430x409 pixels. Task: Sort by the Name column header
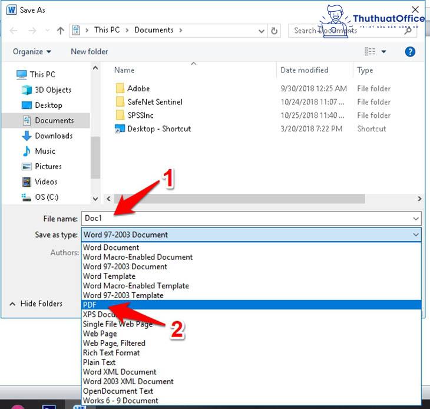pyautogui.click(x=124, y=70)
